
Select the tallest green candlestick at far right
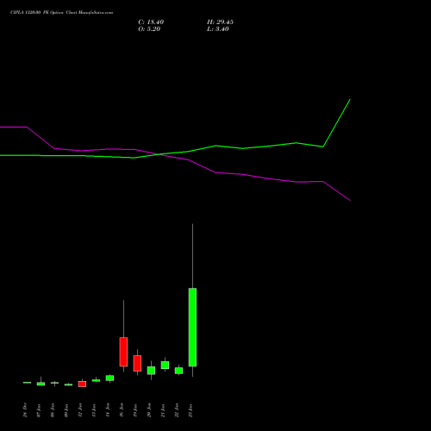[192, 327]
